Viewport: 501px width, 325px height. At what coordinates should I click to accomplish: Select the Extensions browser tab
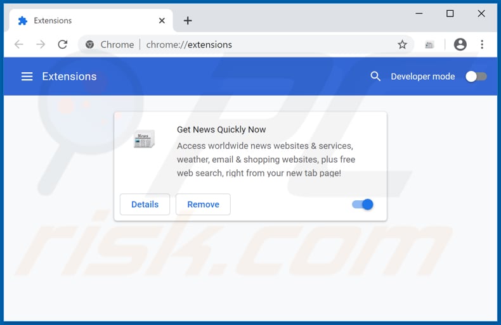[91, 21]
